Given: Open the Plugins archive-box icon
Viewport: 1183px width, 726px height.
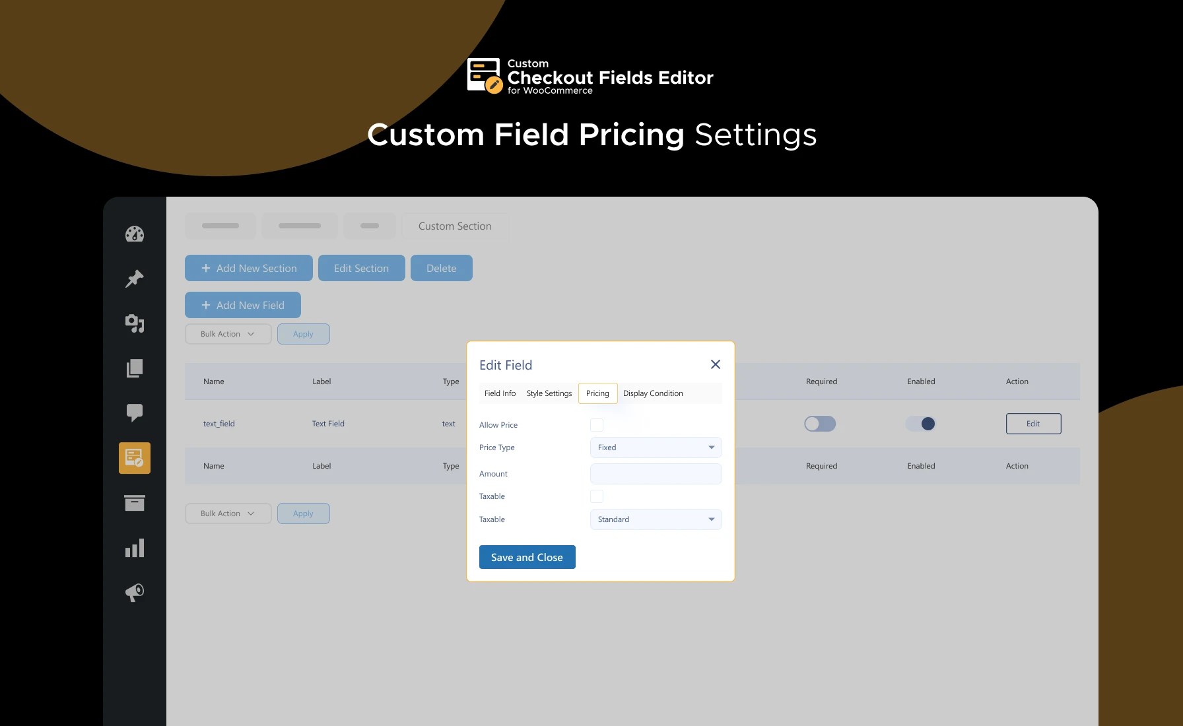Looking at the screenshot, I should click(x=135, y=502).
